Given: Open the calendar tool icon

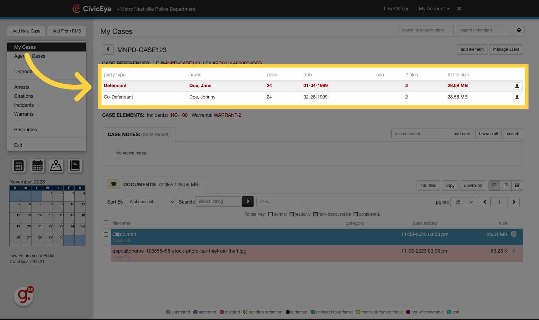Looking at the screenshot, I should click(37, 166).
